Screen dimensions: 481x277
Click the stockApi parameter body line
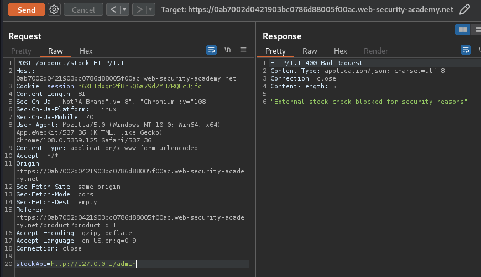[x=76, y=264]
